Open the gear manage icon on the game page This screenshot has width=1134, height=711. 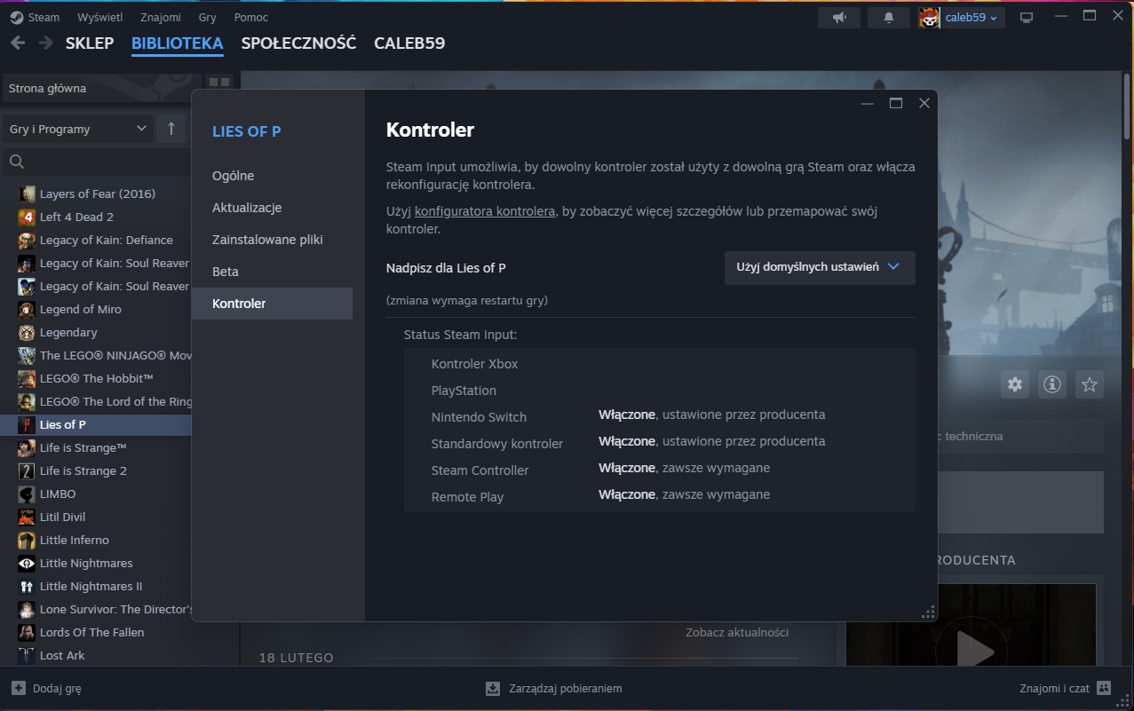coord(1015,384)
